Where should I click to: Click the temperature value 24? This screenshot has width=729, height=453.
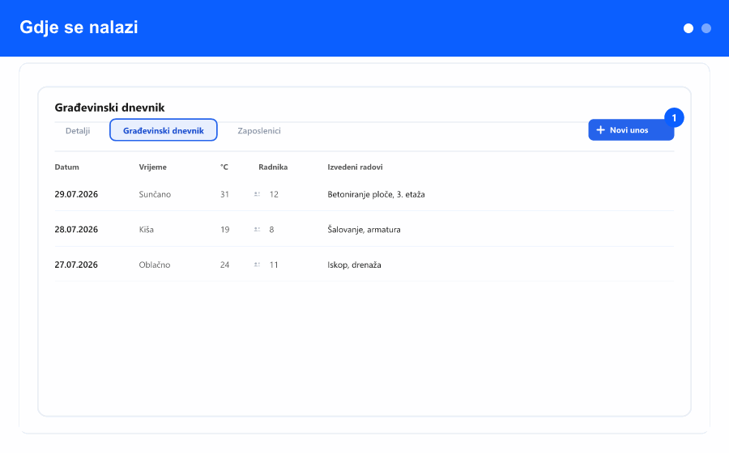click(x=224, y=265)
